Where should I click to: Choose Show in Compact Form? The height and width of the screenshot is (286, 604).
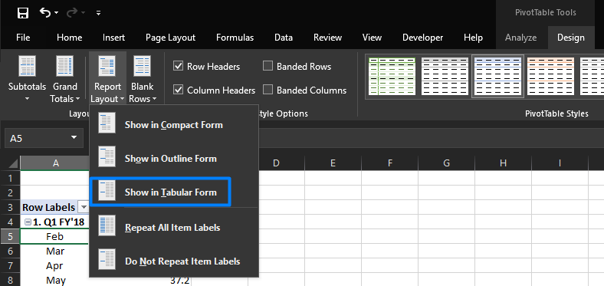(x=174, y=125)
